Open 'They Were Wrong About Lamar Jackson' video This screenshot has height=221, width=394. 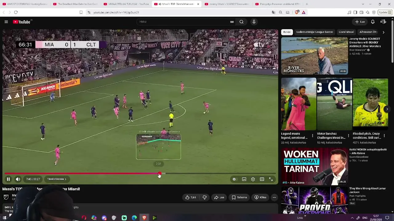368,190
